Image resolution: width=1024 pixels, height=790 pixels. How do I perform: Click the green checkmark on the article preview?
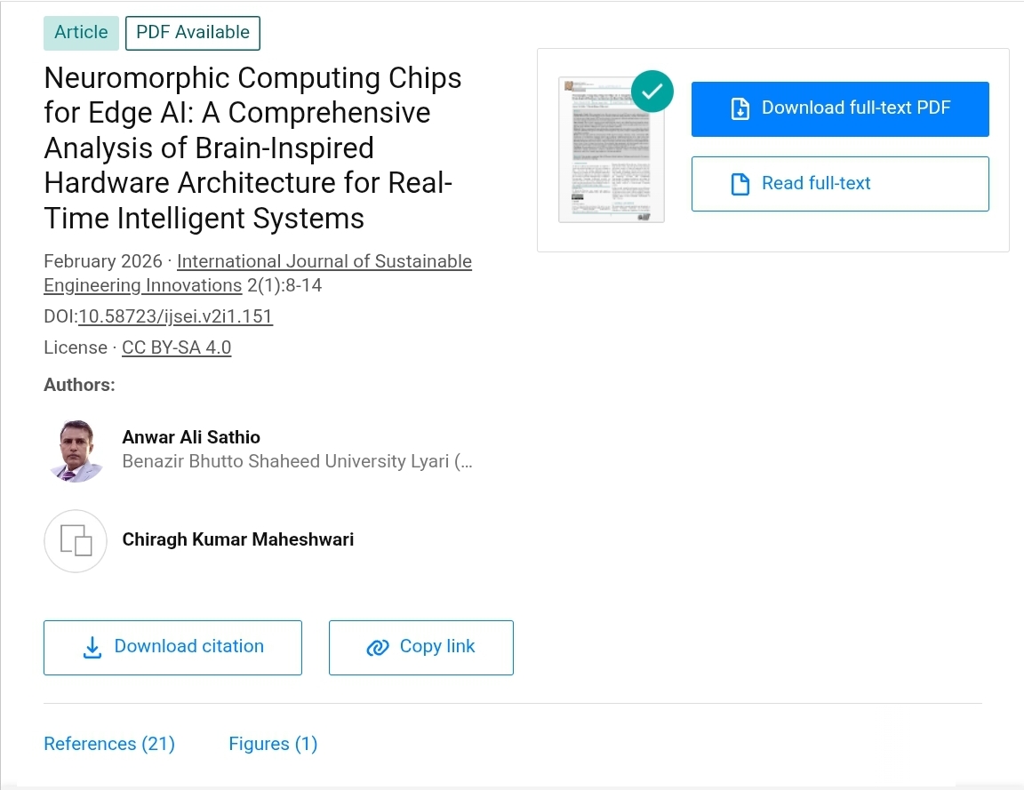(x=652, y=91)
